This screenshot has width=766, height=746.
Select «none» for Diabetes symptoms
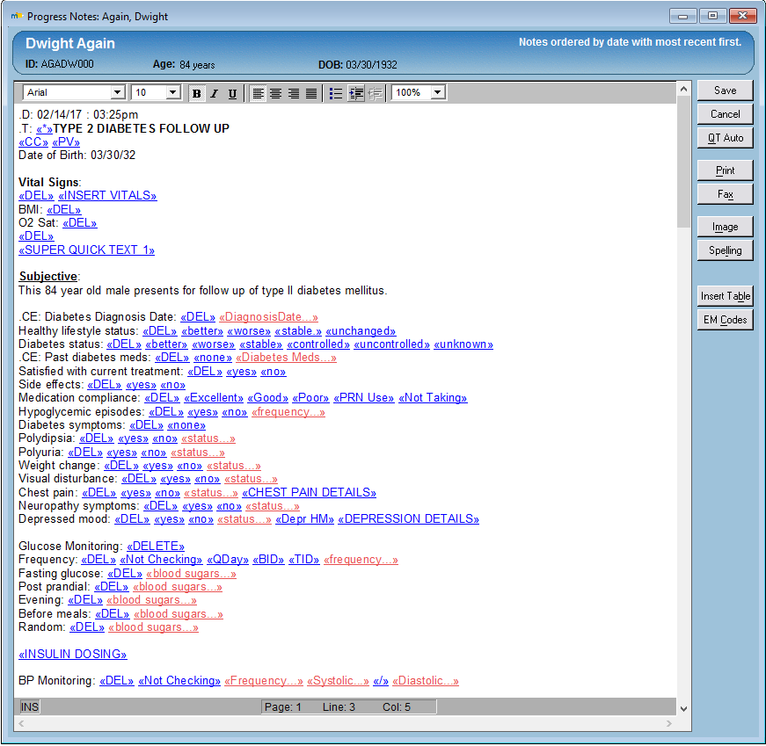(x=186, y=425)
